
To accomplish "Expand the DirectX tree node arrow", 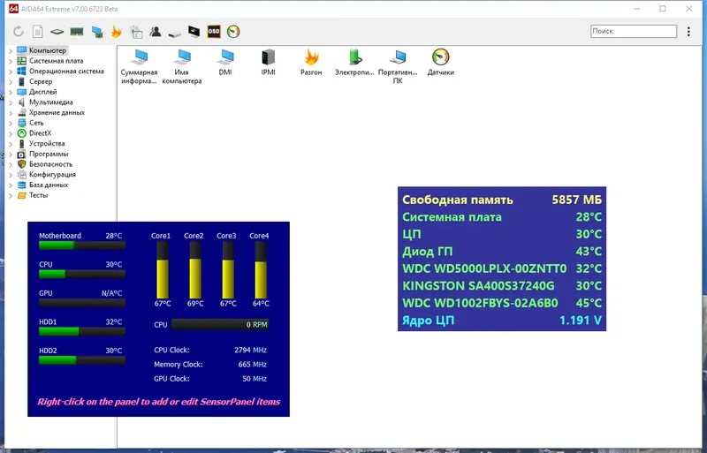I will [11, 133].
